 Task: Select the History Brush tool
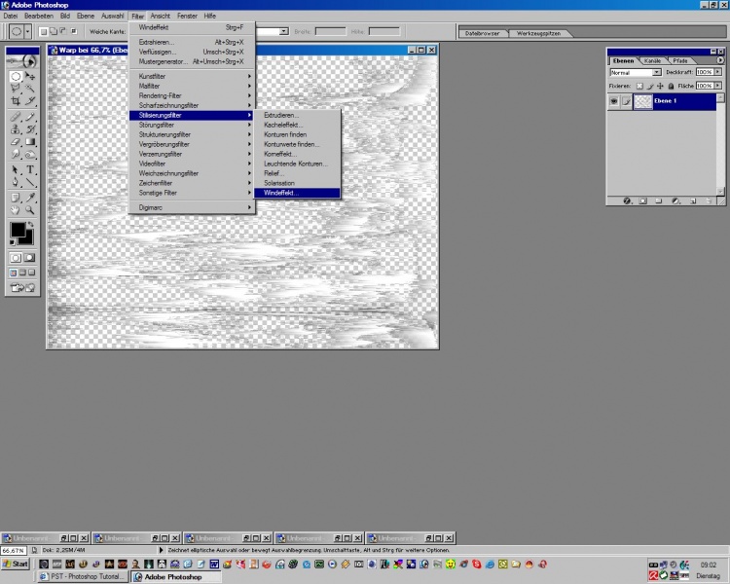click(x=30, y=129)
